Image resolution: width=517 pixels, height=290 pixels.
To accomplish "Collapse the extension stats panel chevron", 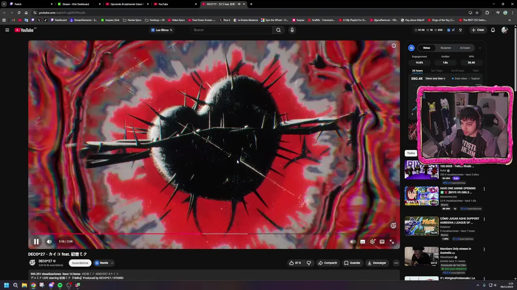I will click(480, 48).
